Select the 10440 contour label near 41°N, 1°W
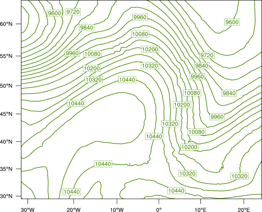 pyautogui.click(x=154, y=136)
